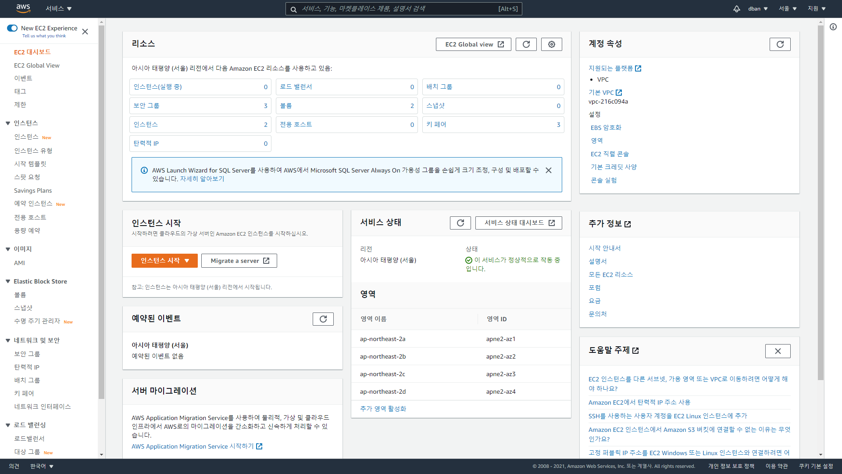Open resources settings gear icon
The width and height of the screenshot is (842, 474).
pyautogui.click(x=551, y=44)
